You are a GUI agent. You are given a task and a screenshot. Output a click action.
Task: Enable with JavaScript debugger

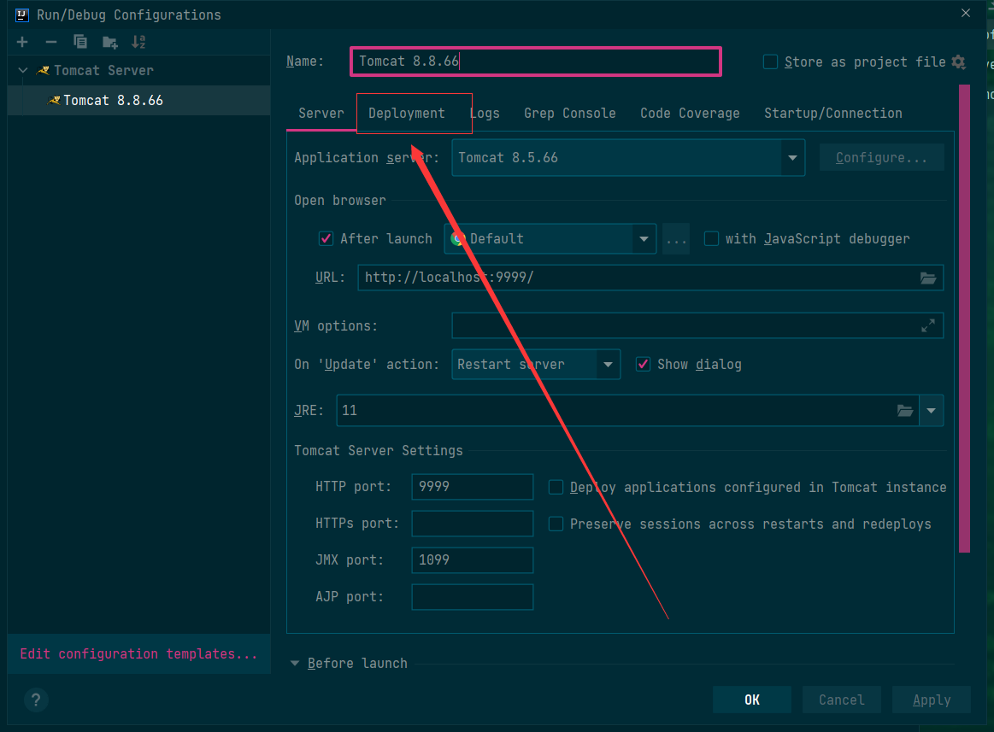click(x=711, y=239)
